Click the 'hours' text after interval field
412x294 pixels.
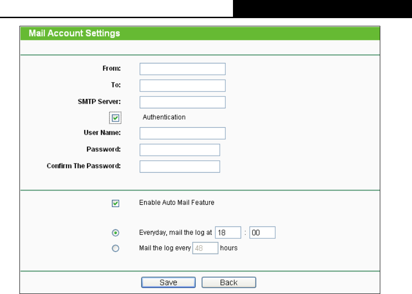pyautogui.click(x=229, y=248)
